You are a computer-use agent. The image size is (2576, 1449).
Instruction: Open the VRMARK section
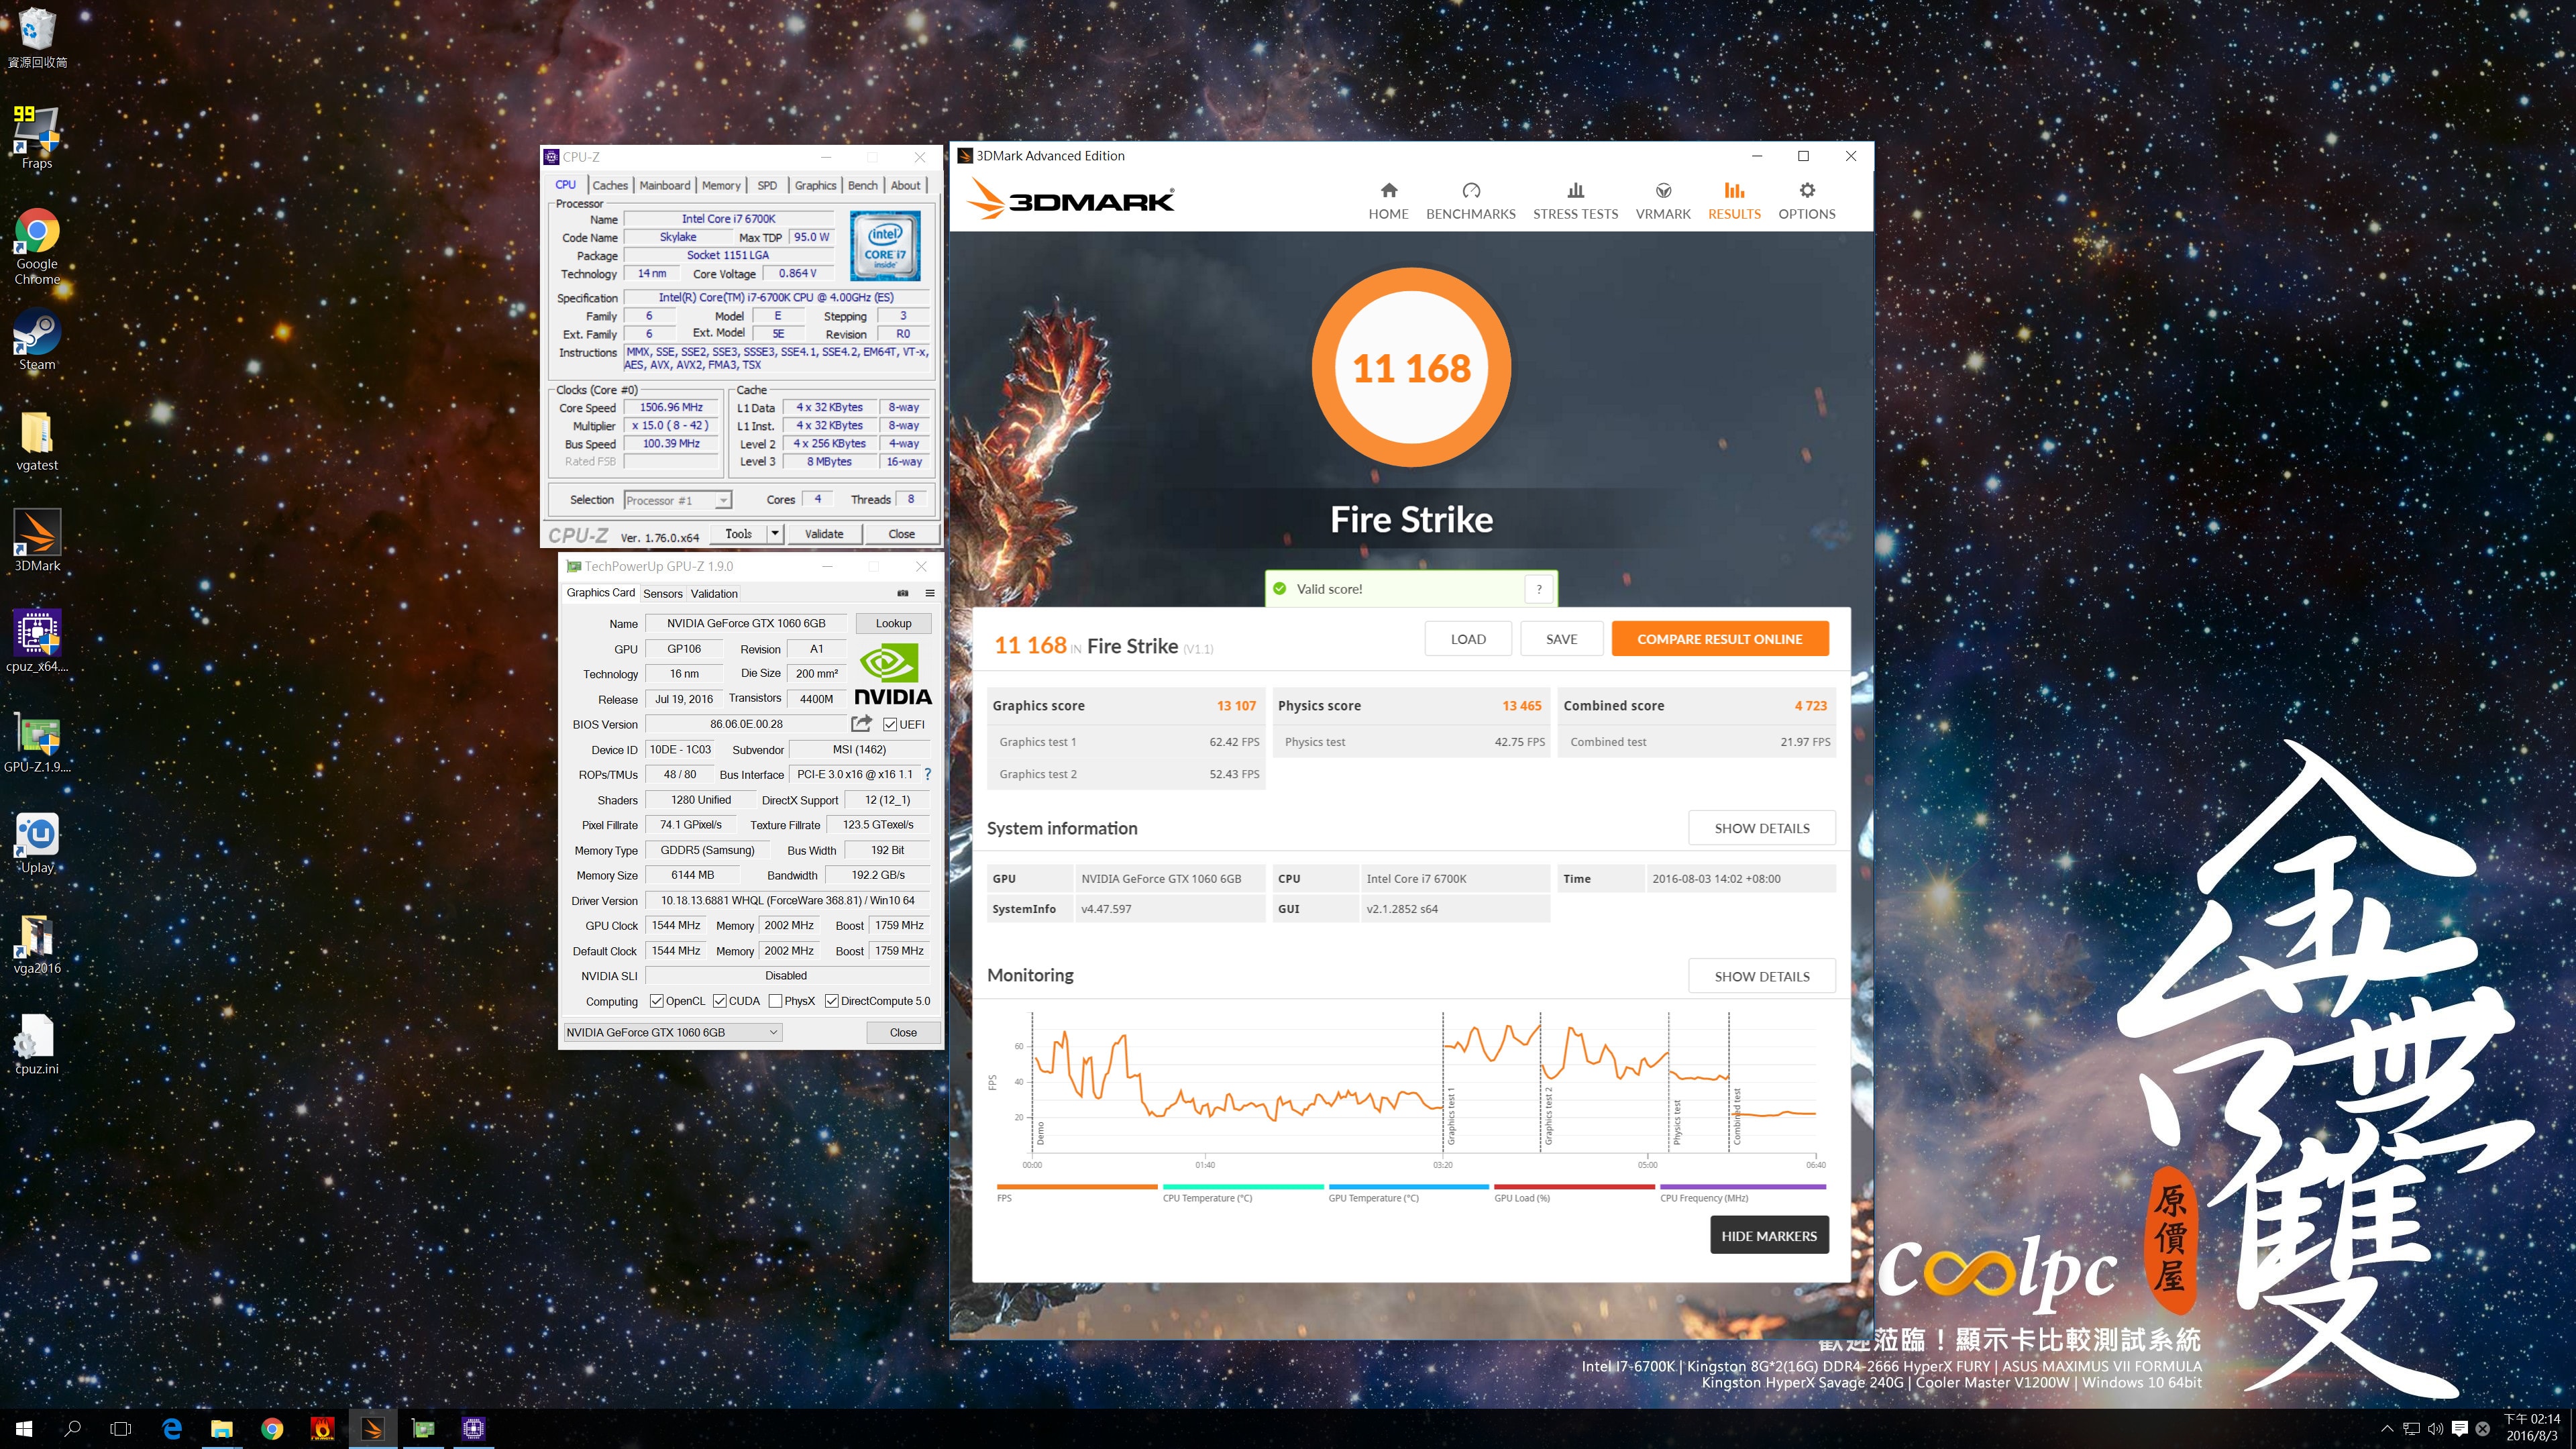point(1663,200)
